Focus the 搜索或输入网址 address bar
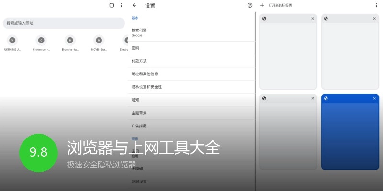 [64, 23]
